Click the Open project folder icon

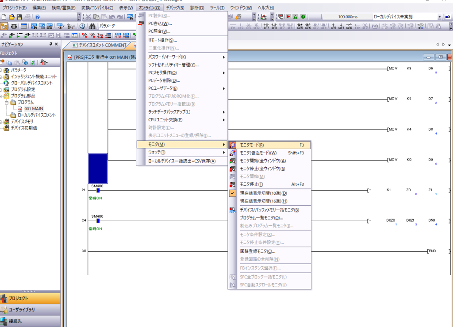(x=12, y=17)
